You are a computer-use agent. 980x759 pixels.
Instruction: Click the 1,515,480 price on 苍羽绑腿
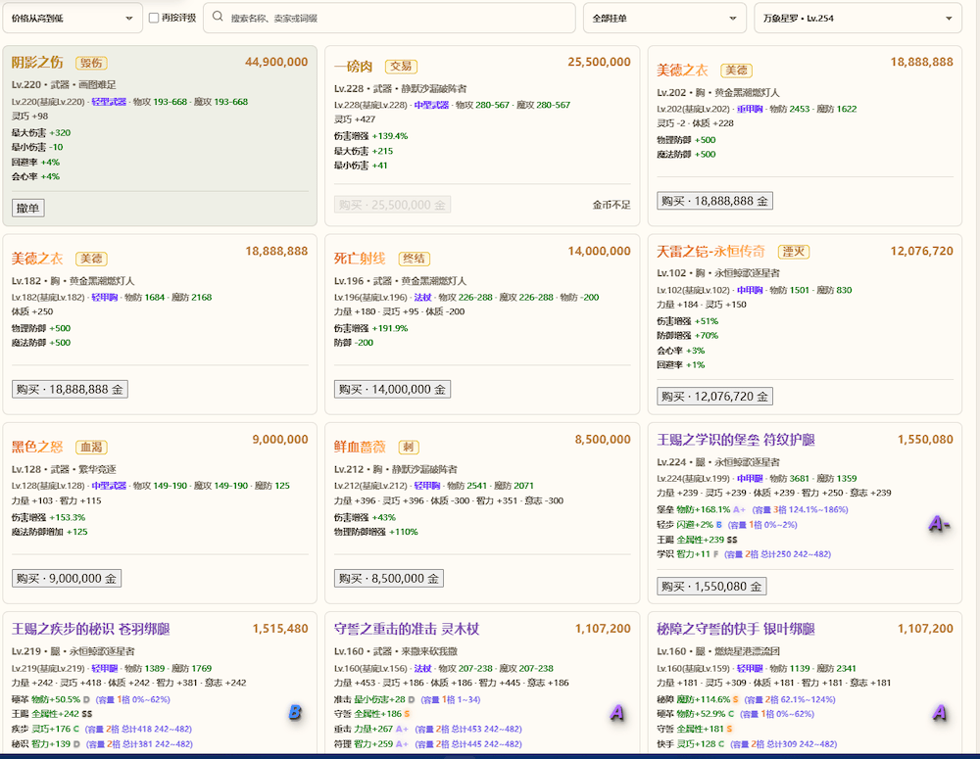tap(280, 629)
